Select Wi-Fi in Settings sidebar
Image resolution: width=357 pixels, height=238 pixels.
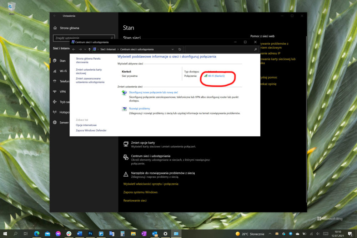point(63,71)
